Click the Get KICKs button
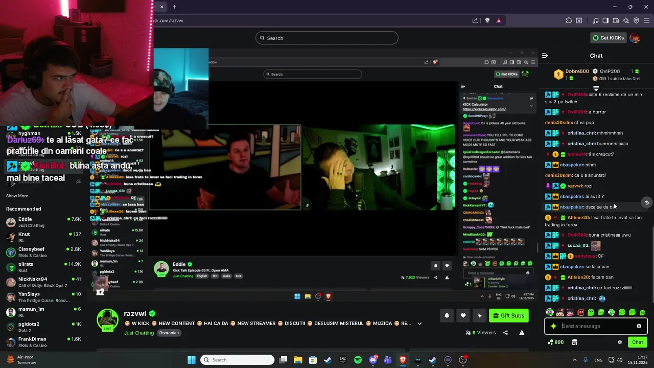The height and width of the screenshot is (368, 654). click(x=608, y=38)
